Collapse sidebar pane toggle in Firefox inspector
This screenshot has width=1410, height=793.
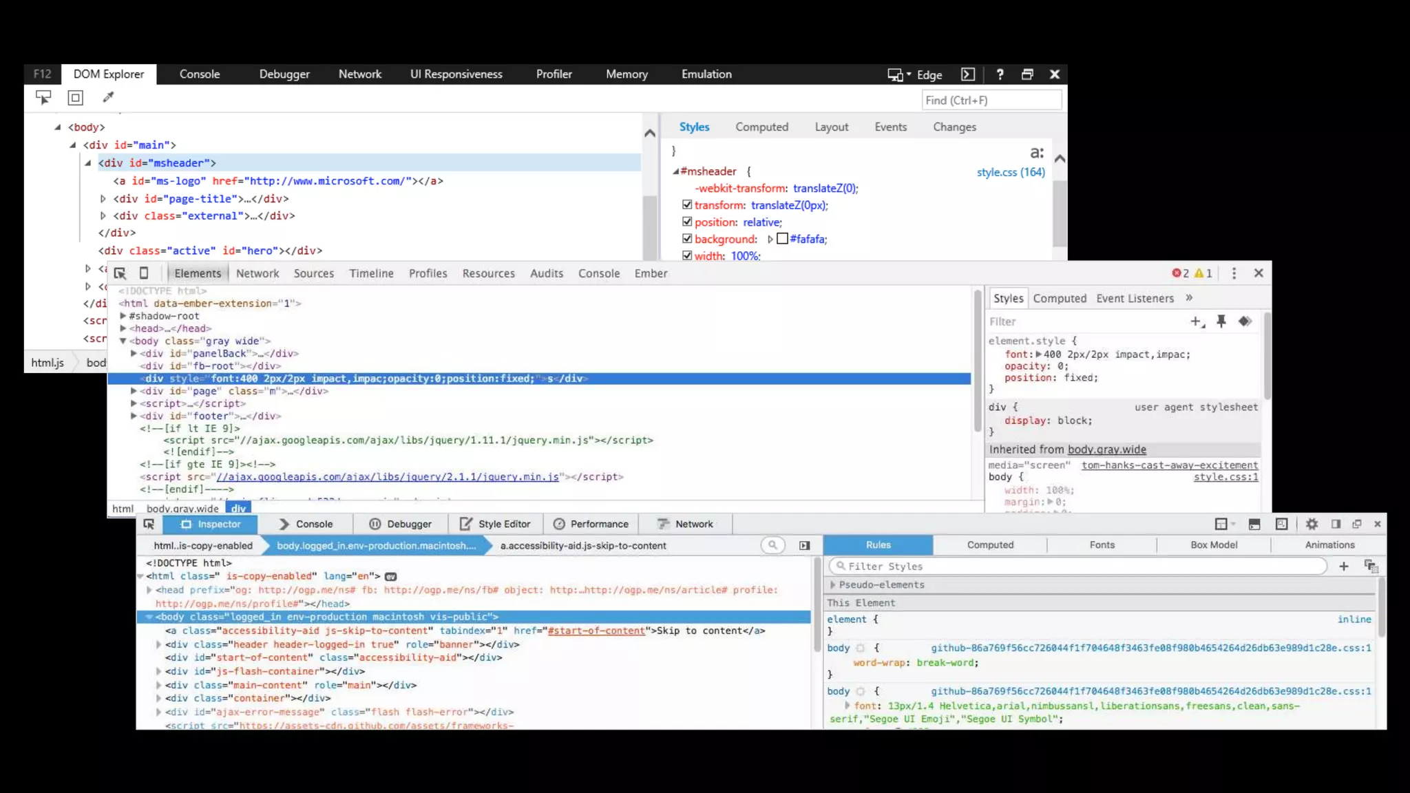[805, 545]
